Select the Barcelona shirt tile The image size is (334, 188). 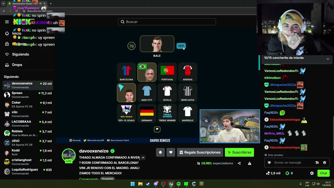126,72
